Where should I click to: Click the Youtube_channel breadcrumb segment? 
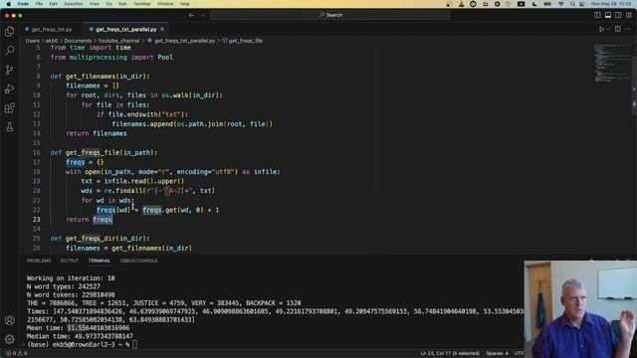[118, 41]
